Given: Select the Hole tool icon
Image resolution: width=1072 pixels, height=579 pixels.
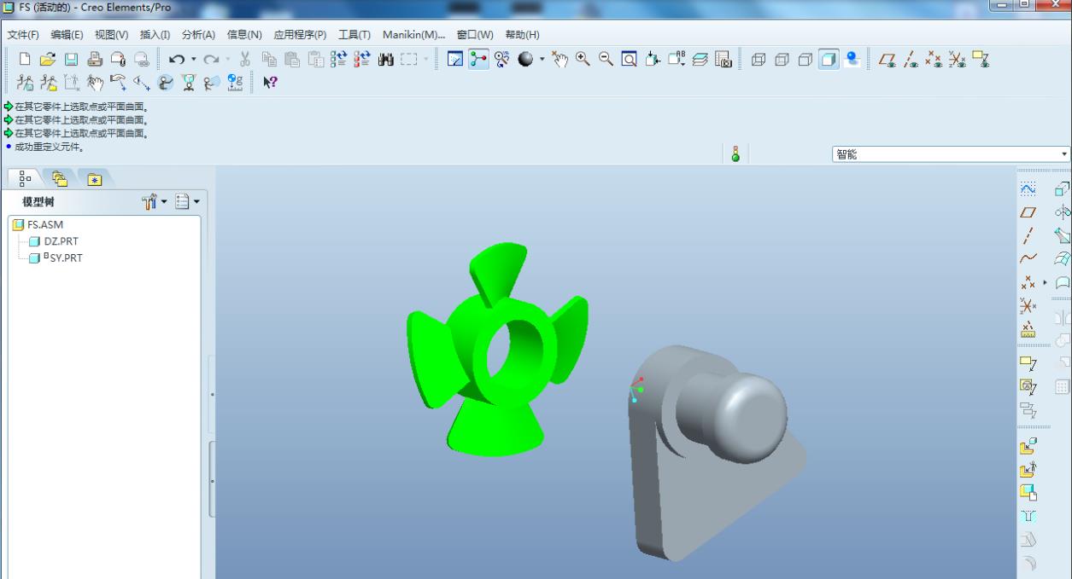Looking at the screenshot, I should [1028, 515].
